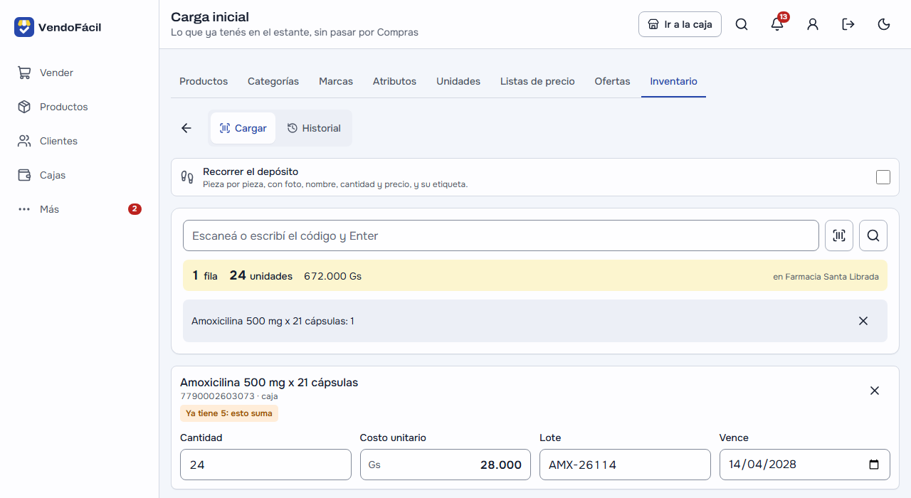Open the Listas de precio tab
This screenshot has width=911, height=498.
pyautogui.click(x=537, y=81)
